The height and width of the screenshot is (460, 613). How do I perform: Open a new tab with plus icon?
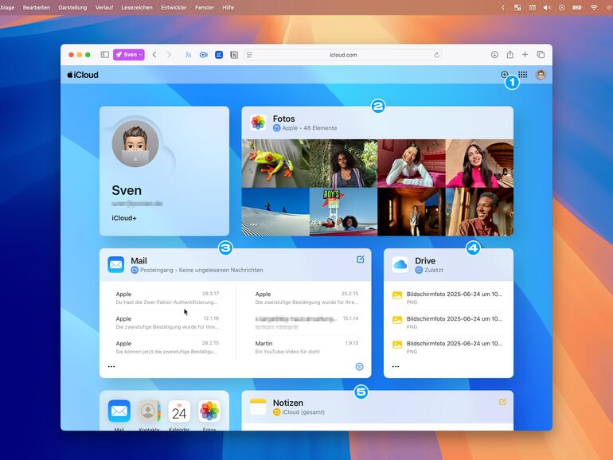[x=525, y=55]
